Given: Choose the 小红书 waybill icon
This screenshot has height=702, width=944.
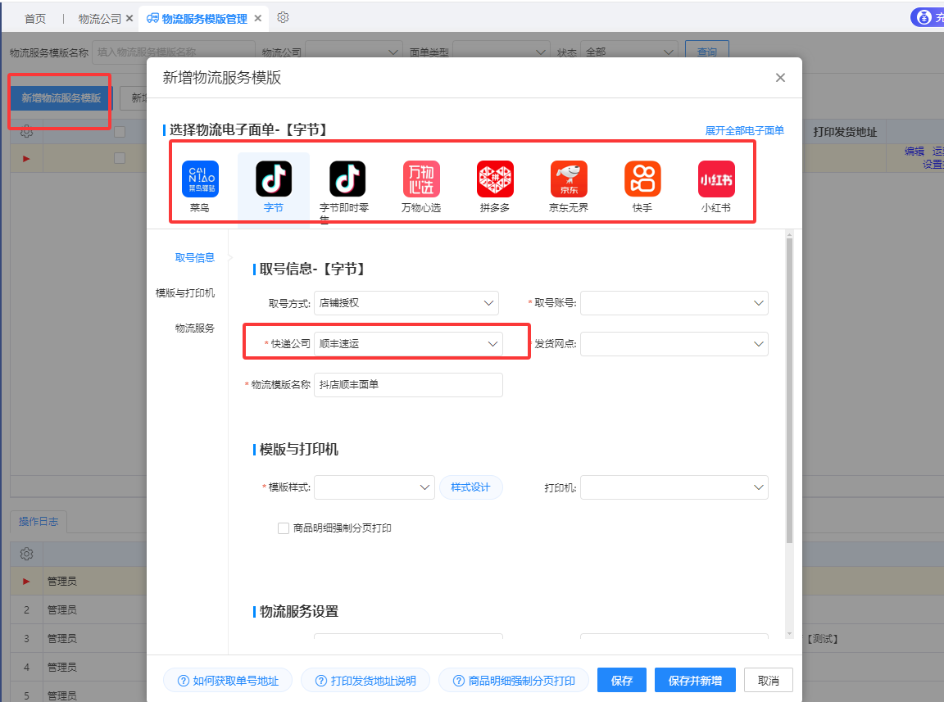Looking at the screenshot, I should coord(716,179).
